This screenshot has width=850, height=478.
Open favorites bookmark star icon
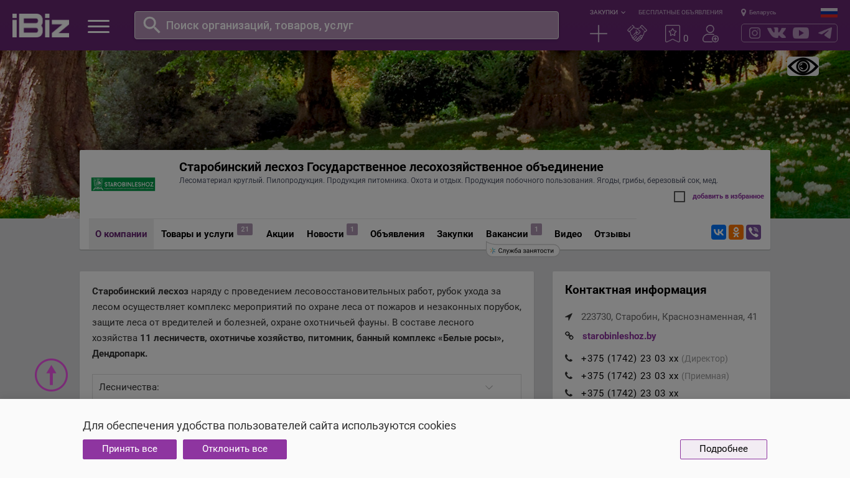[673, 34]
